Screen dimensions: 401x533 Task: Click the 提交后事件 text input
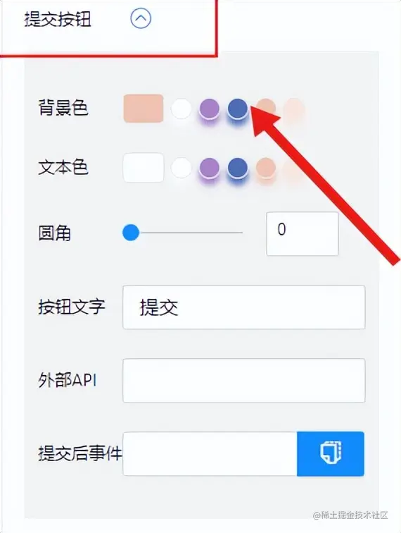210,454
